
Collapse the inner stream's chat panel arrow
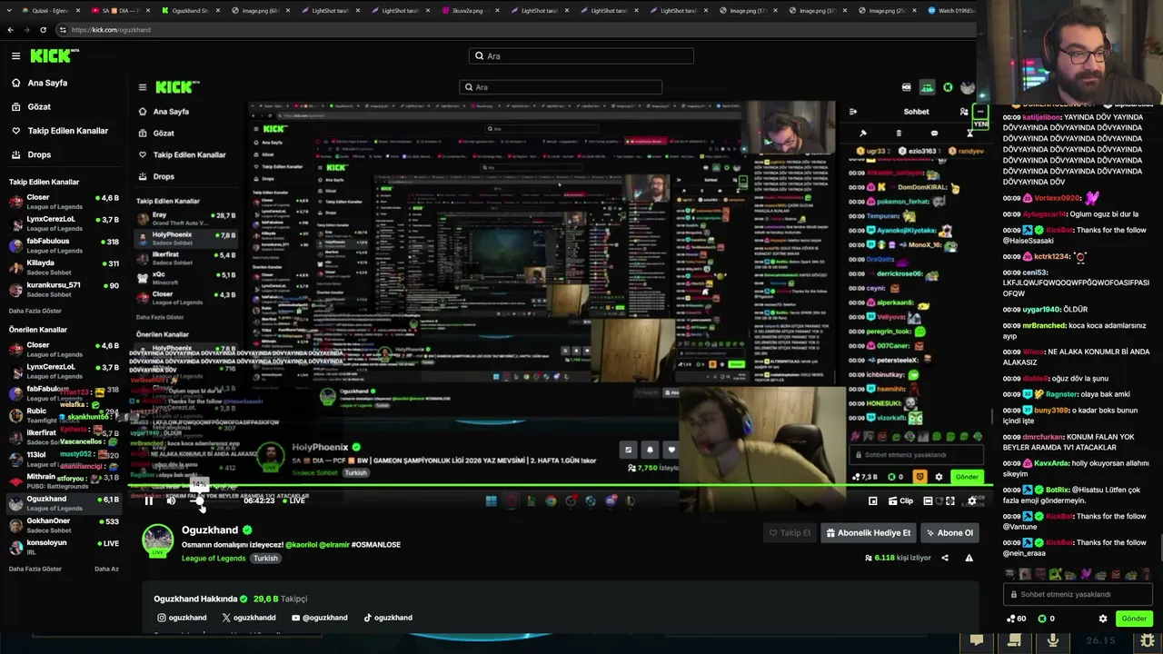click(x=853, y=112)
